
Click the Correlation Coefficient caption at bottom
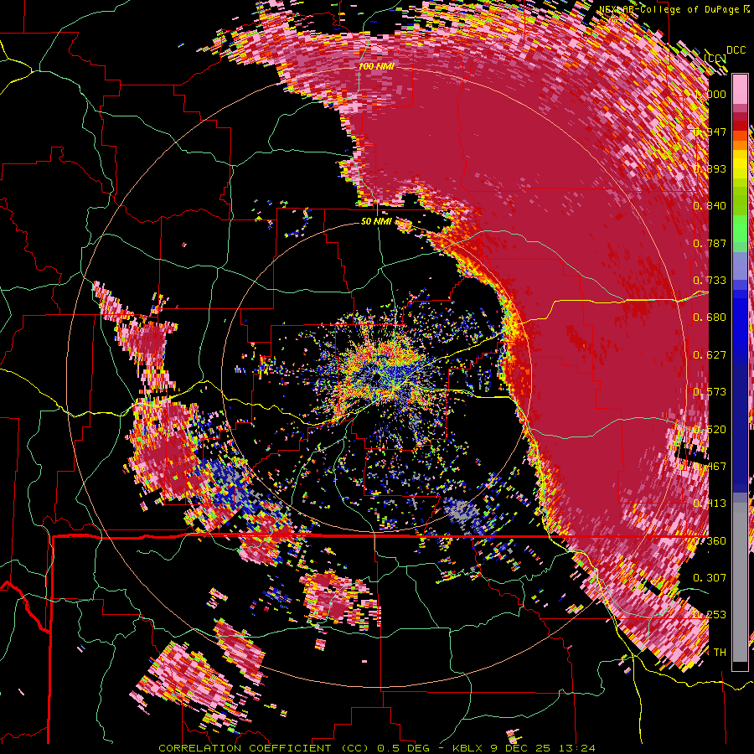377,748
